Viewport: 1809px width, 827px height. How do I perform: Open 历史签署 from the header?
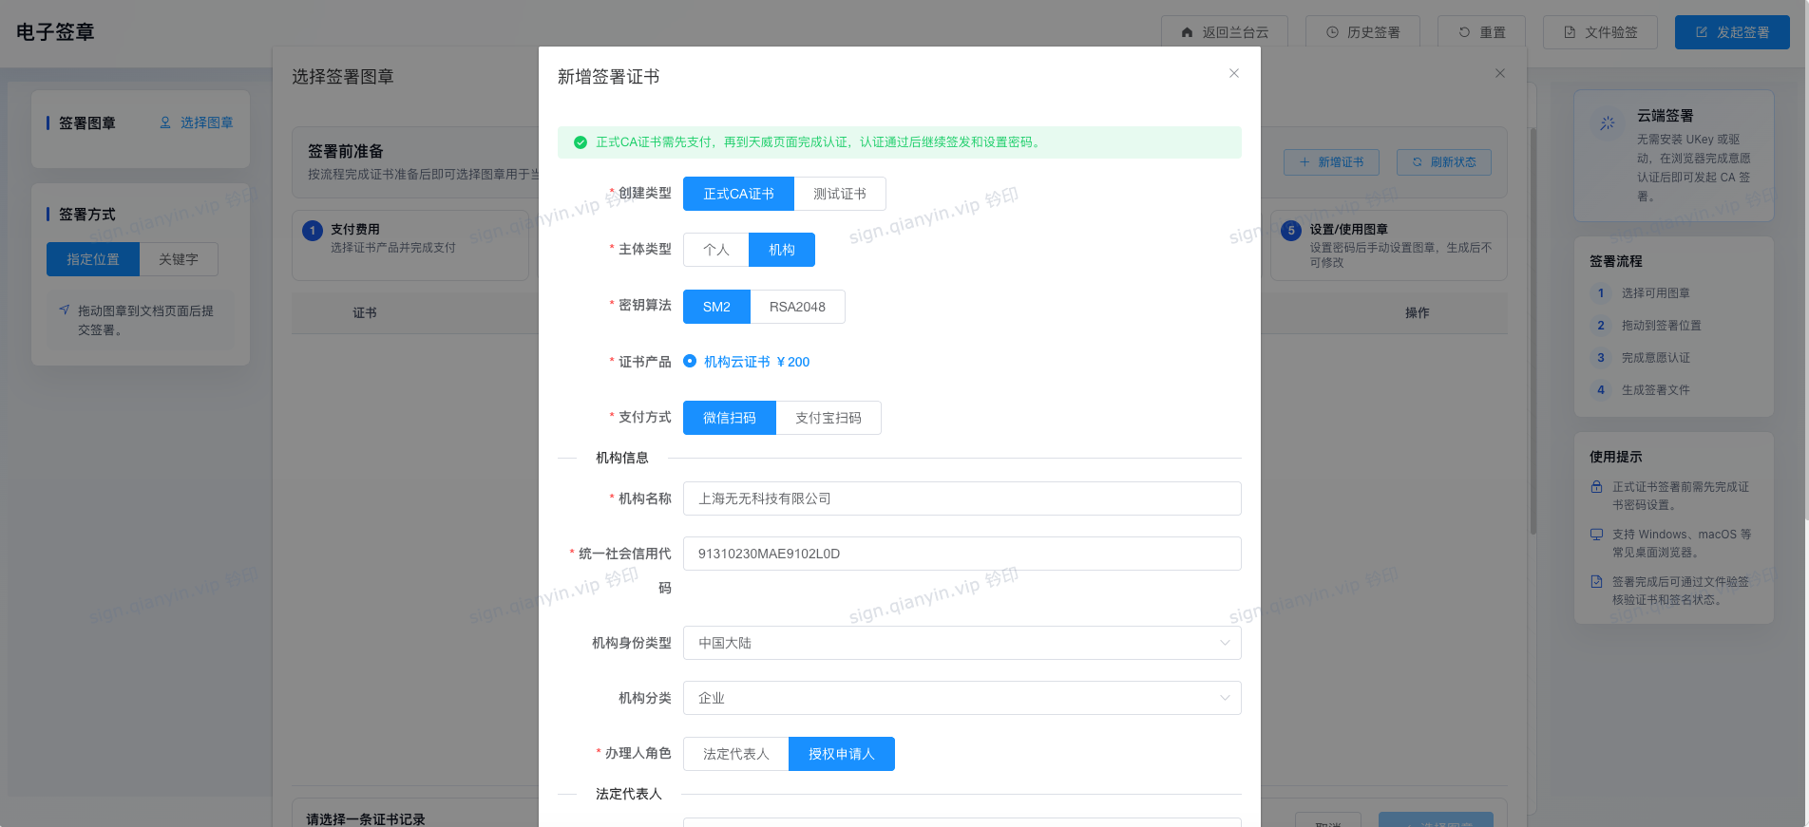pos(1362,32)
